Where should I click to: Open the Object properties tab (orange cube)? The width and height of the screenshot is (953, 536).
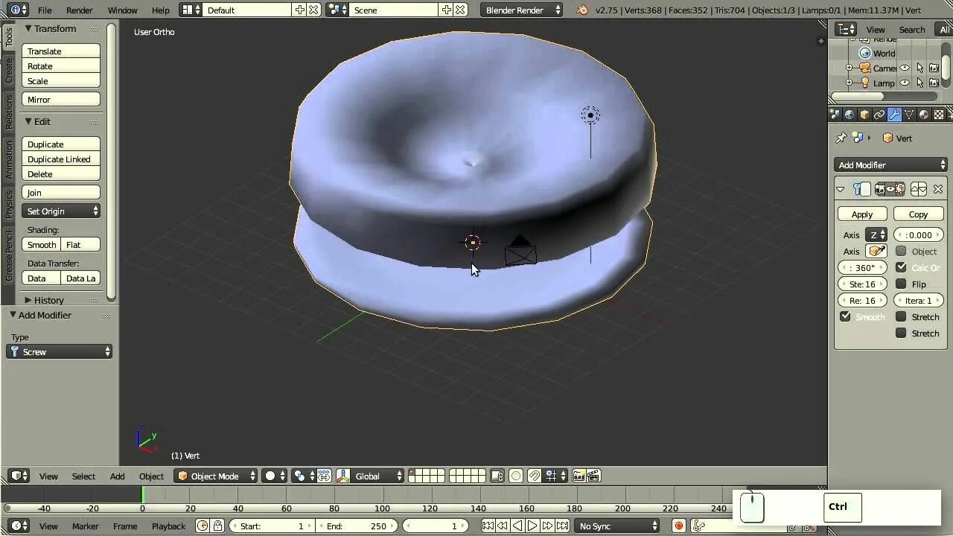(864, 115)
